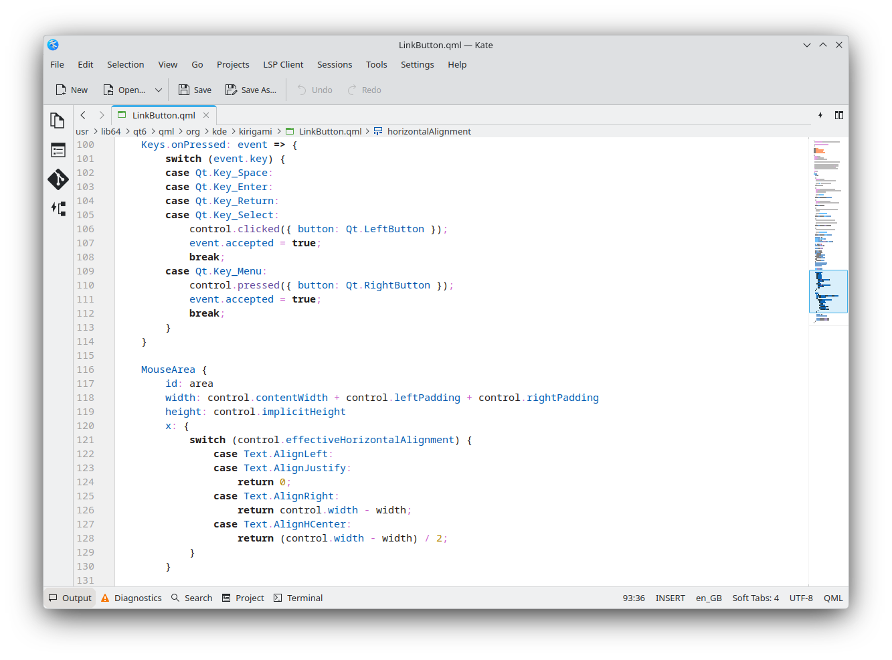The width and height of the screenshot is (892, 660).
Task: Close the LinkButton.qml tab
Action: tap(206, 115)
